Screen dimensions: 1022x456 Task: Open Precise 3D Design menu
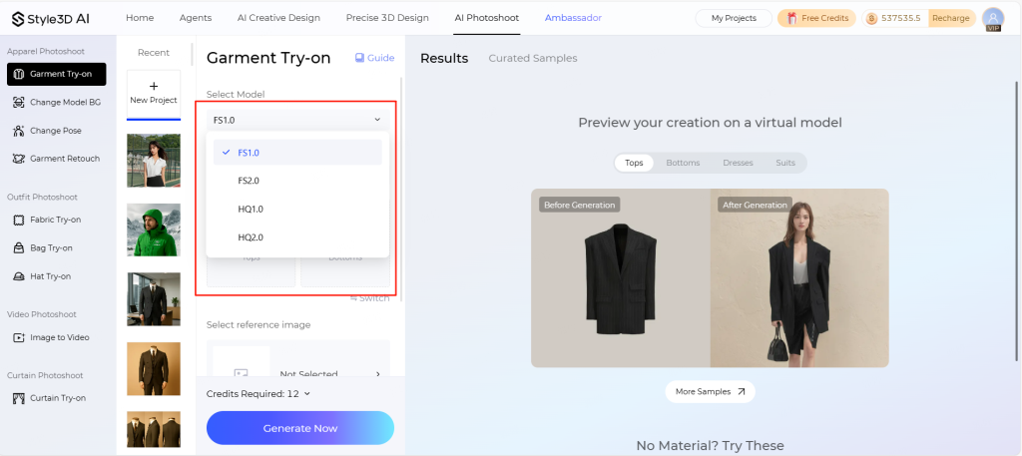[387, 18]
